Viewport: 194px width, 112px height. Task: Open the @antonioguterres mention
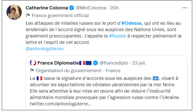[x=45, y=48]
